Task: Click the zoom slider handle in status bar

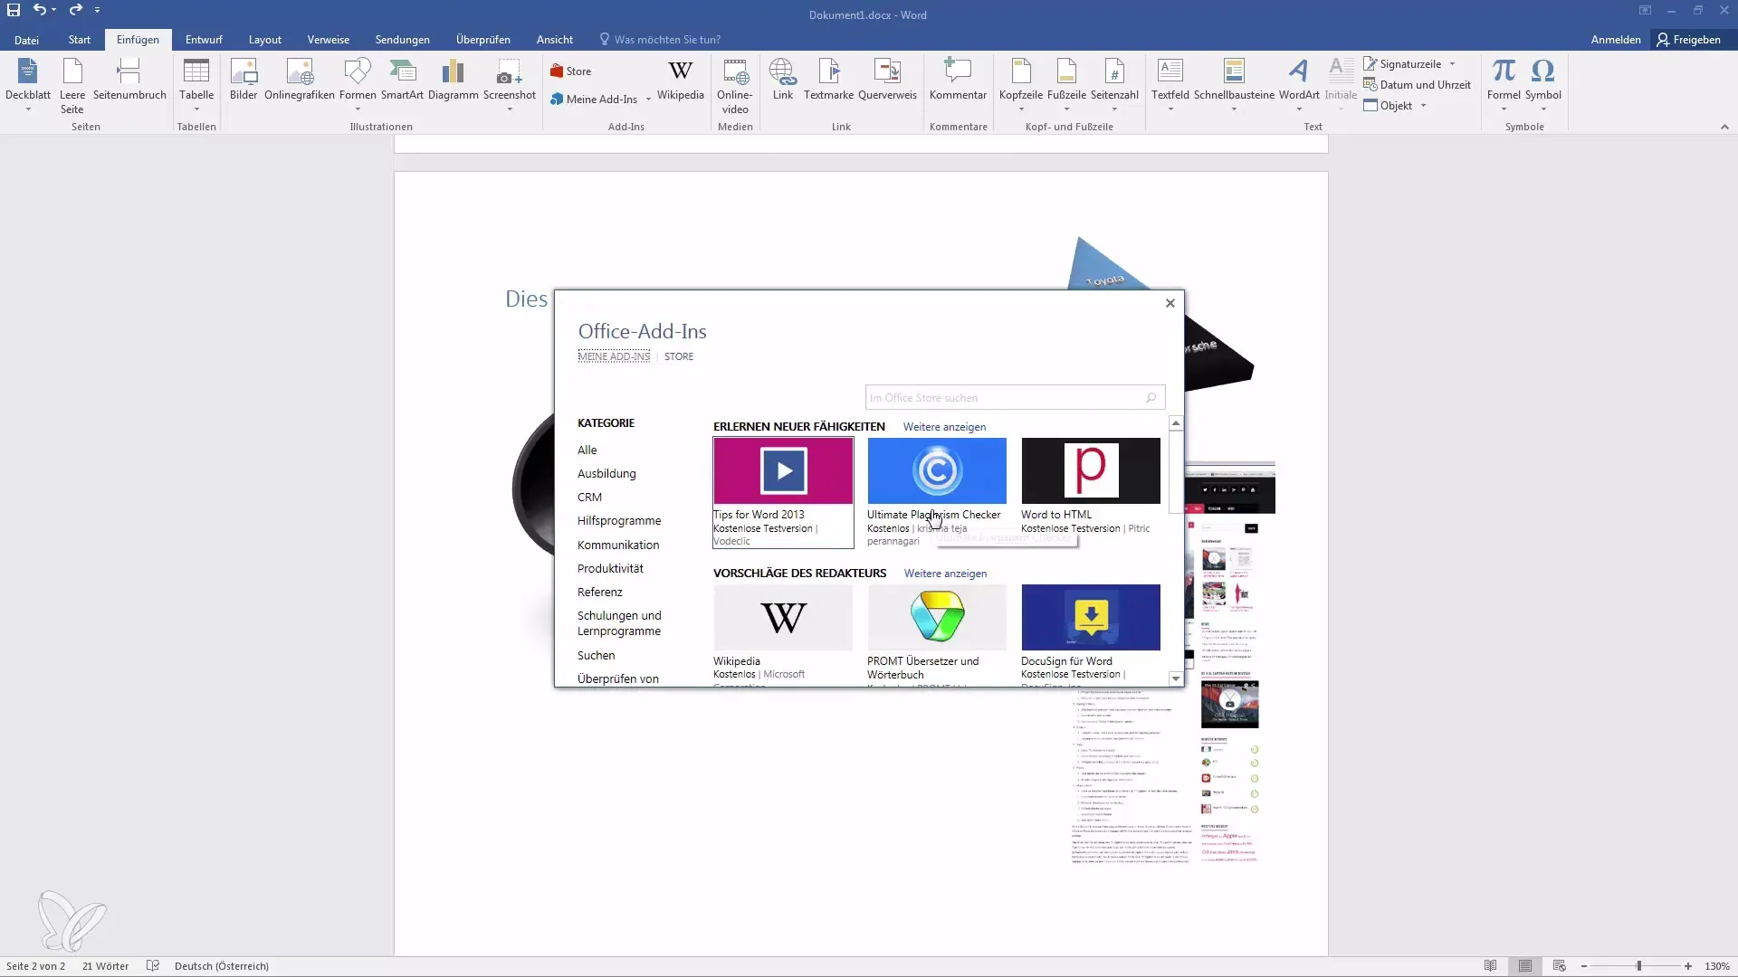Action: click(1638, 966)
